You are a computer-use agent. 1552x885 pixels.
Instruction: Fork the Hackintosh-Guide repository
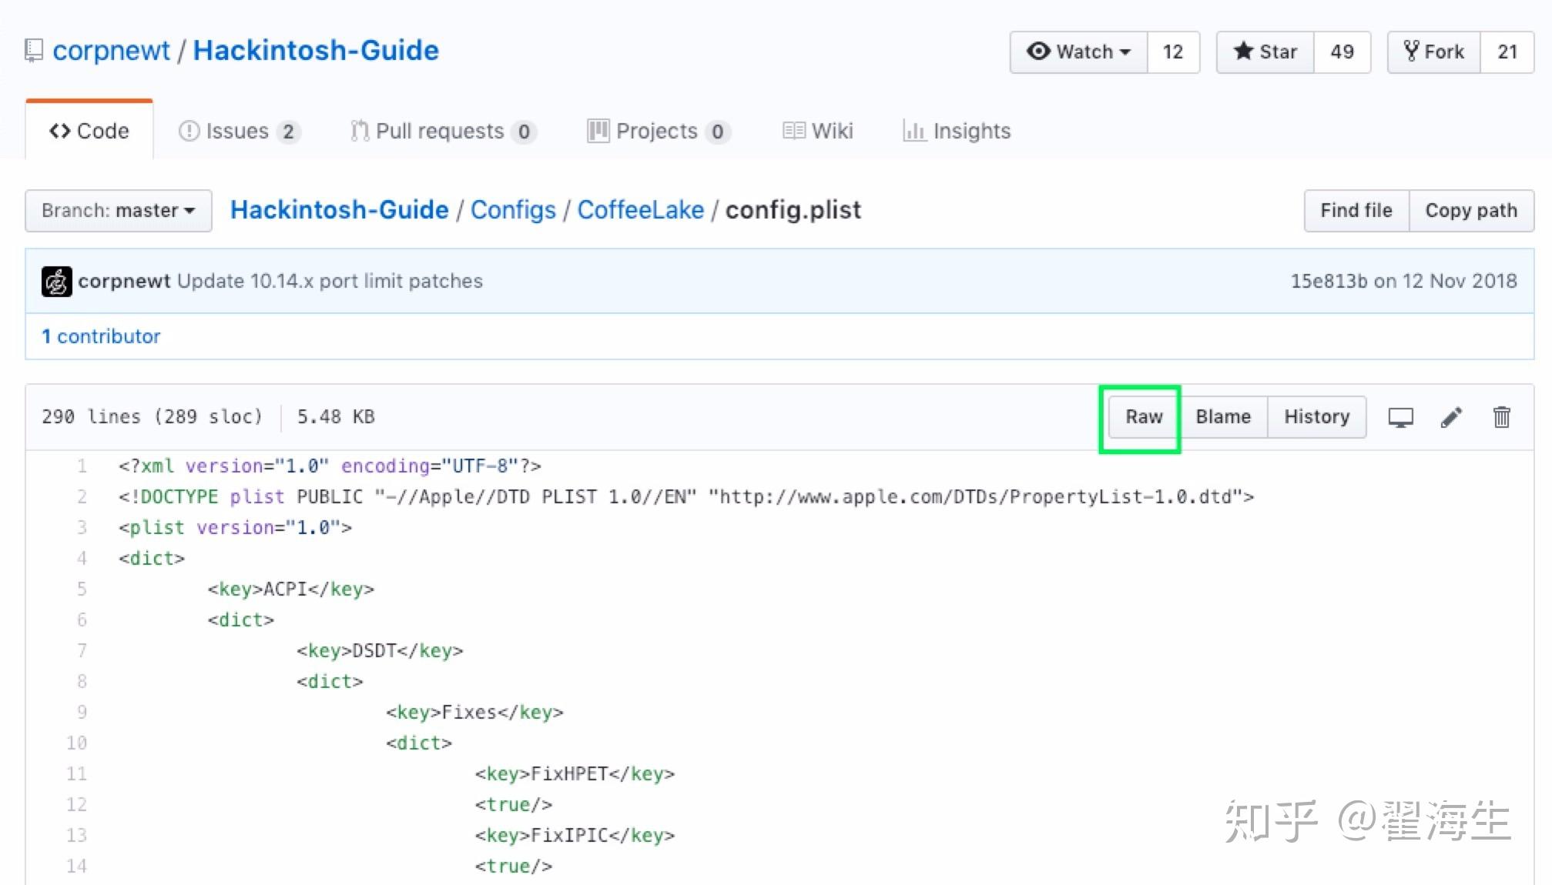pos(1433,52)
